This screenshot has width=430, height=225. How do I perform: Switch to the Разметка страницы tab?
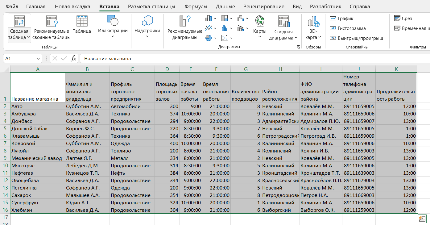pyautogui.click(x=151, y=6)
